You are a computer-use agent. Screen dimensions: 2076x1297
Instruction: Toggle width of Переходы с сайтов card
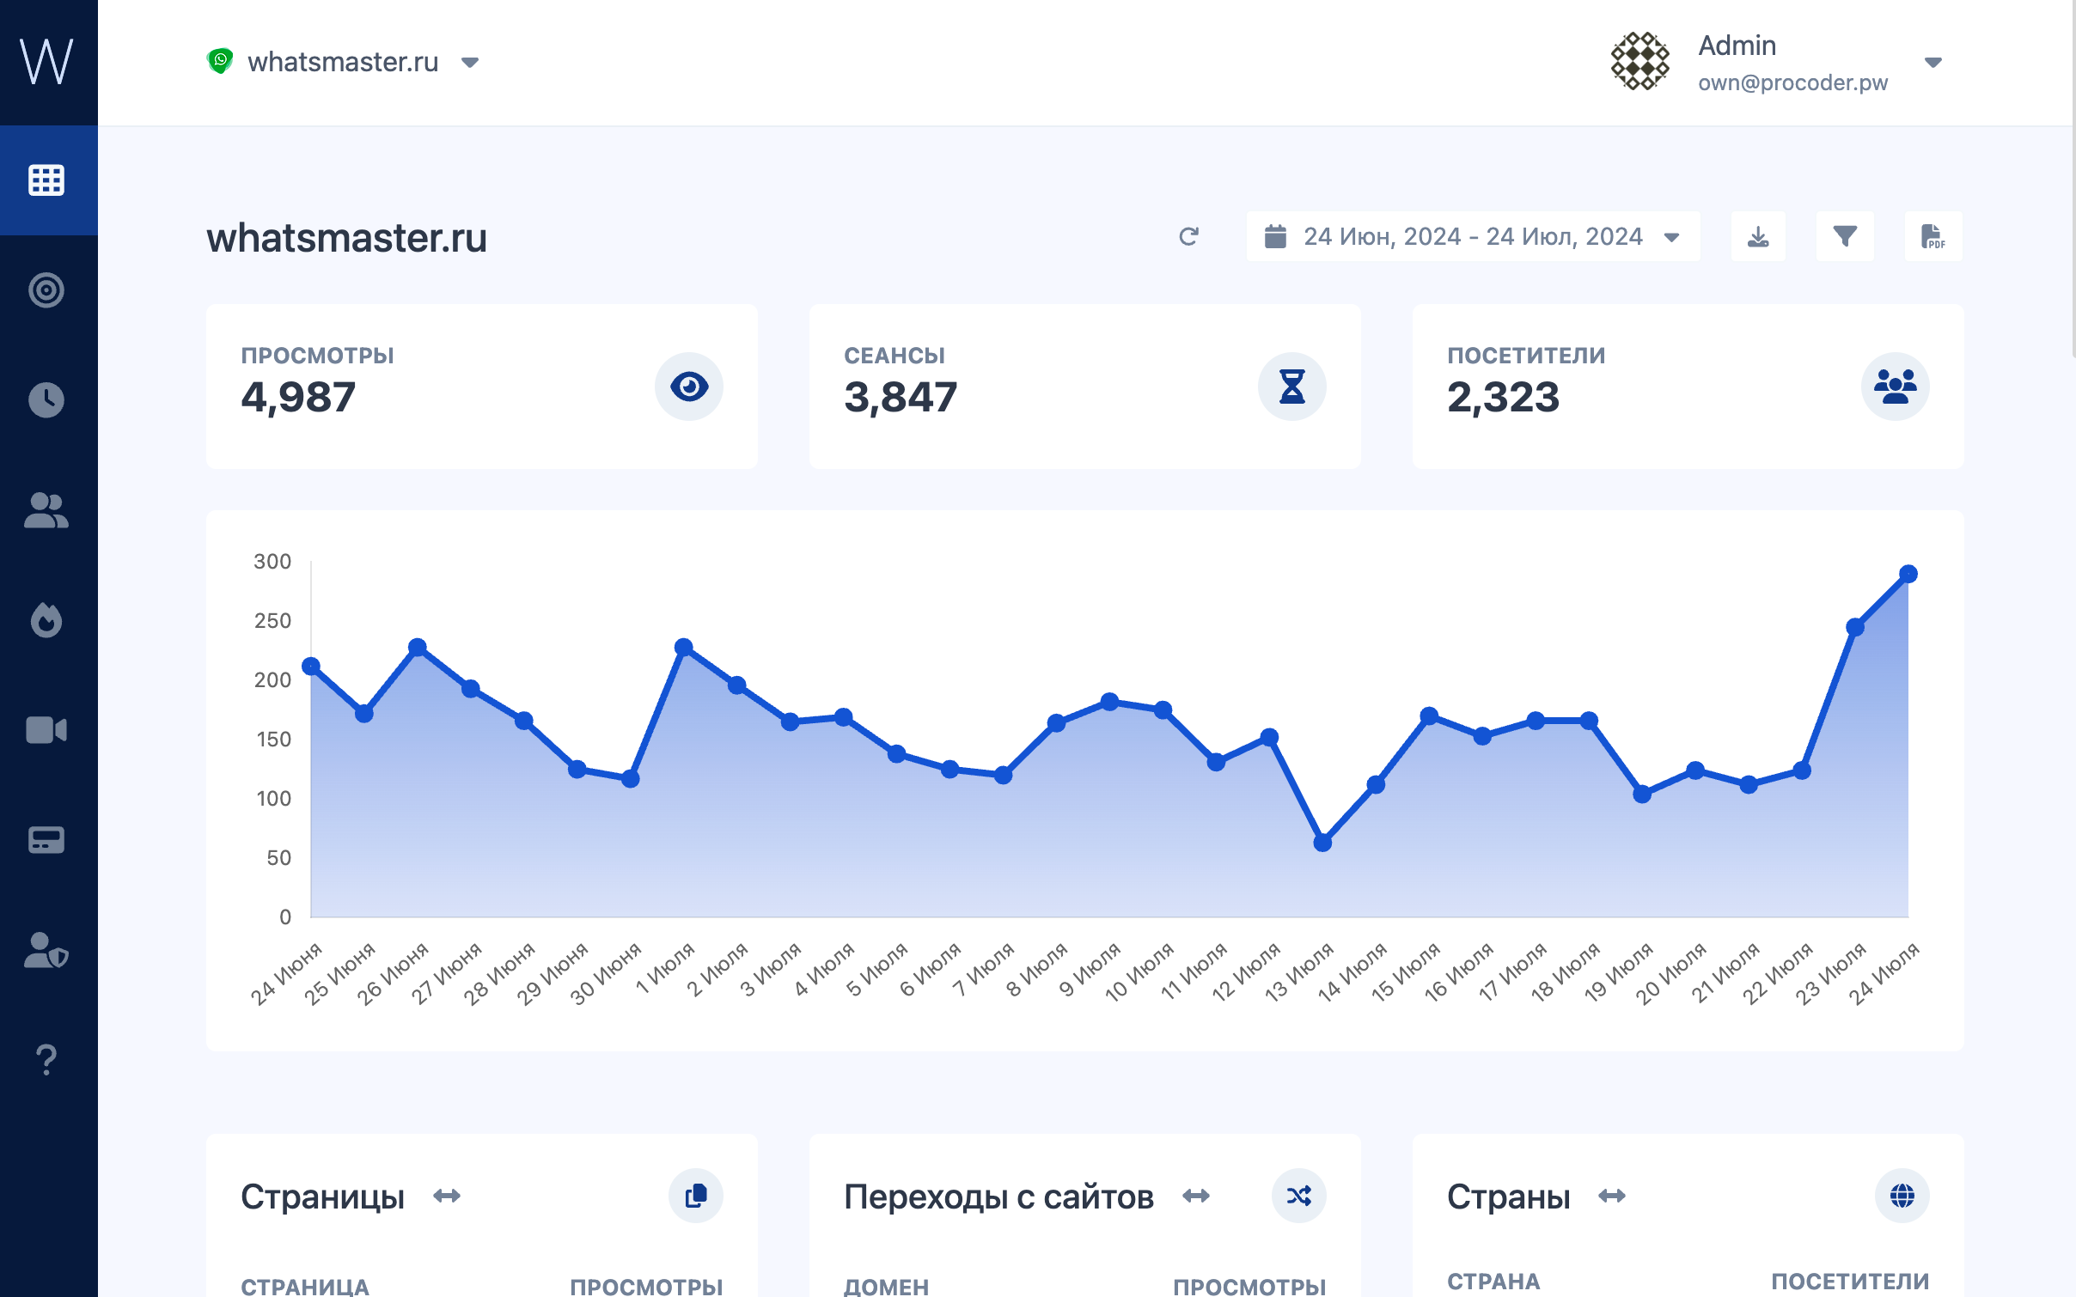coord(1196,1196)
